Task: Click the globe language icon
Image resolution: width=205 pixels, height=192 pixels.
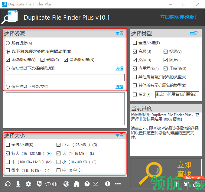Action: click(x=67, y=184)
